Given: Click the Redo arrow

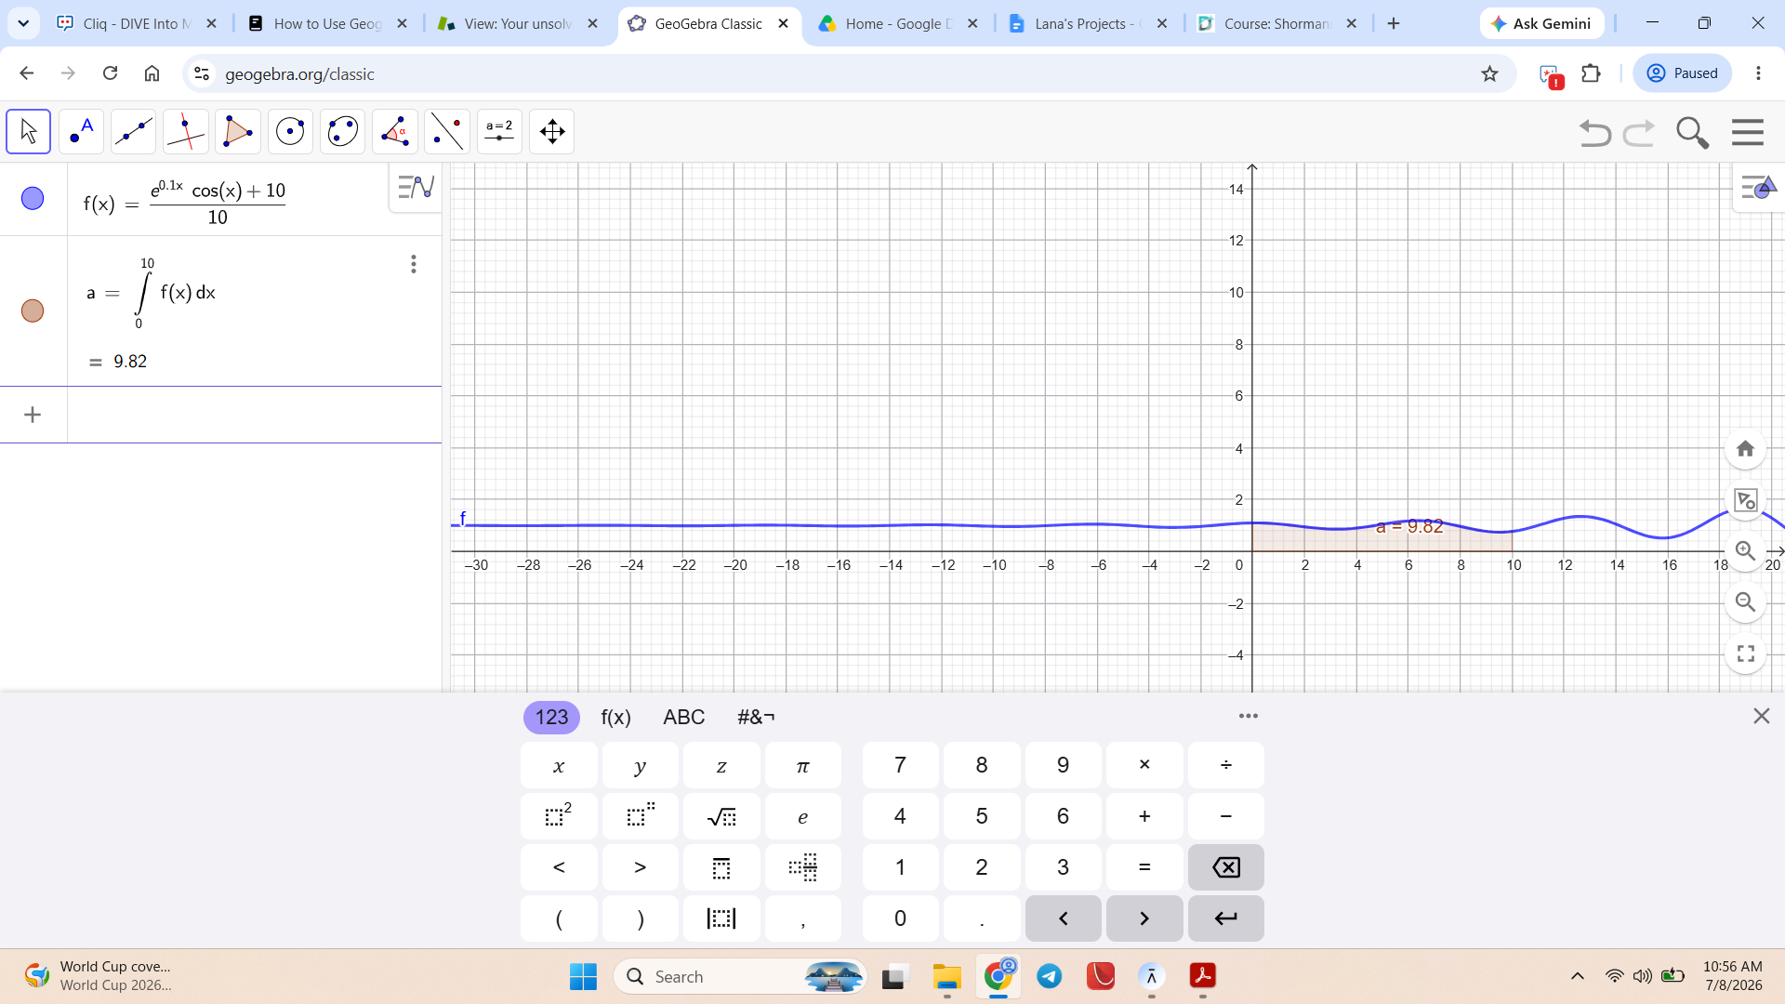Looking at the screenshot, I should click(1639, 133).
